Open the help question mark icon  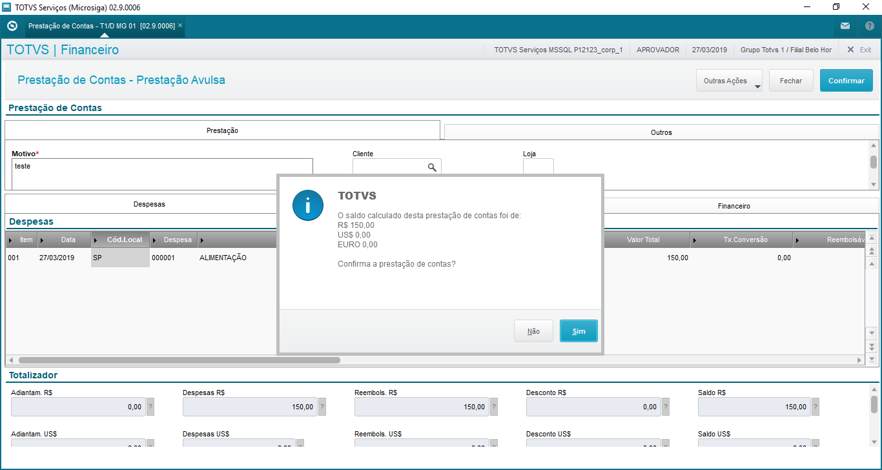pyautogui.click(x=869, y=26)
